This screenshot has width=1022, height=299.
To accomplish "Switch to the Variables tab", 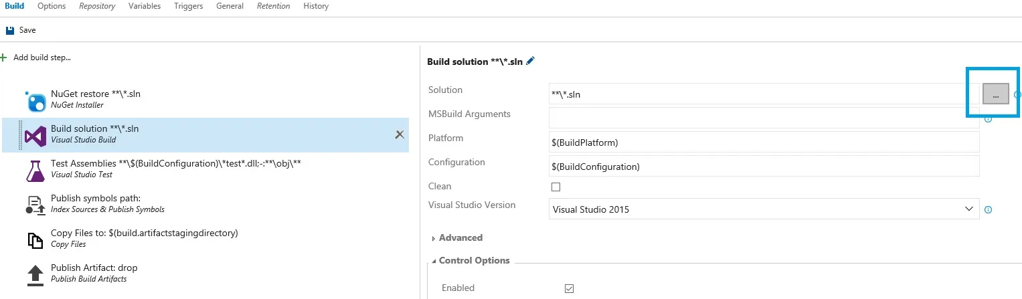I will click(144, 6).
